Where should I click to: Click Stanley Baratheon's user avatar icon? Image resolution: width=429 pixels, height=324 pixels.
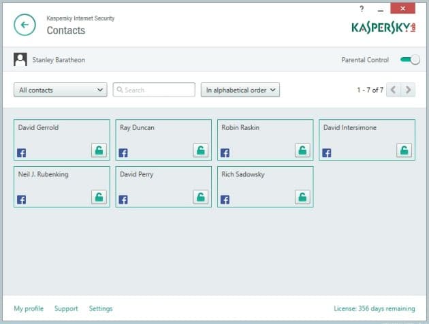point(20,60)
